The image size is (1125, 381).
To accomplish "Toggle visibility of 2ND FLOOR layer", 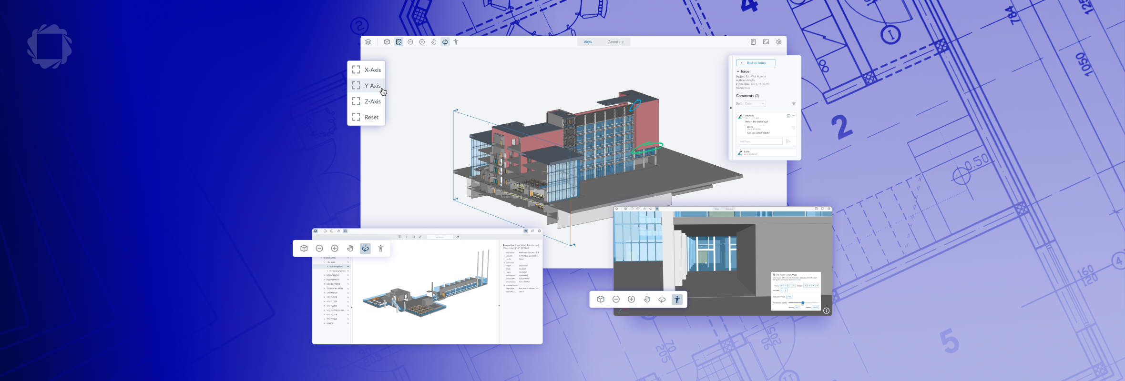I will pyautogui.click(x=348, y=293).
